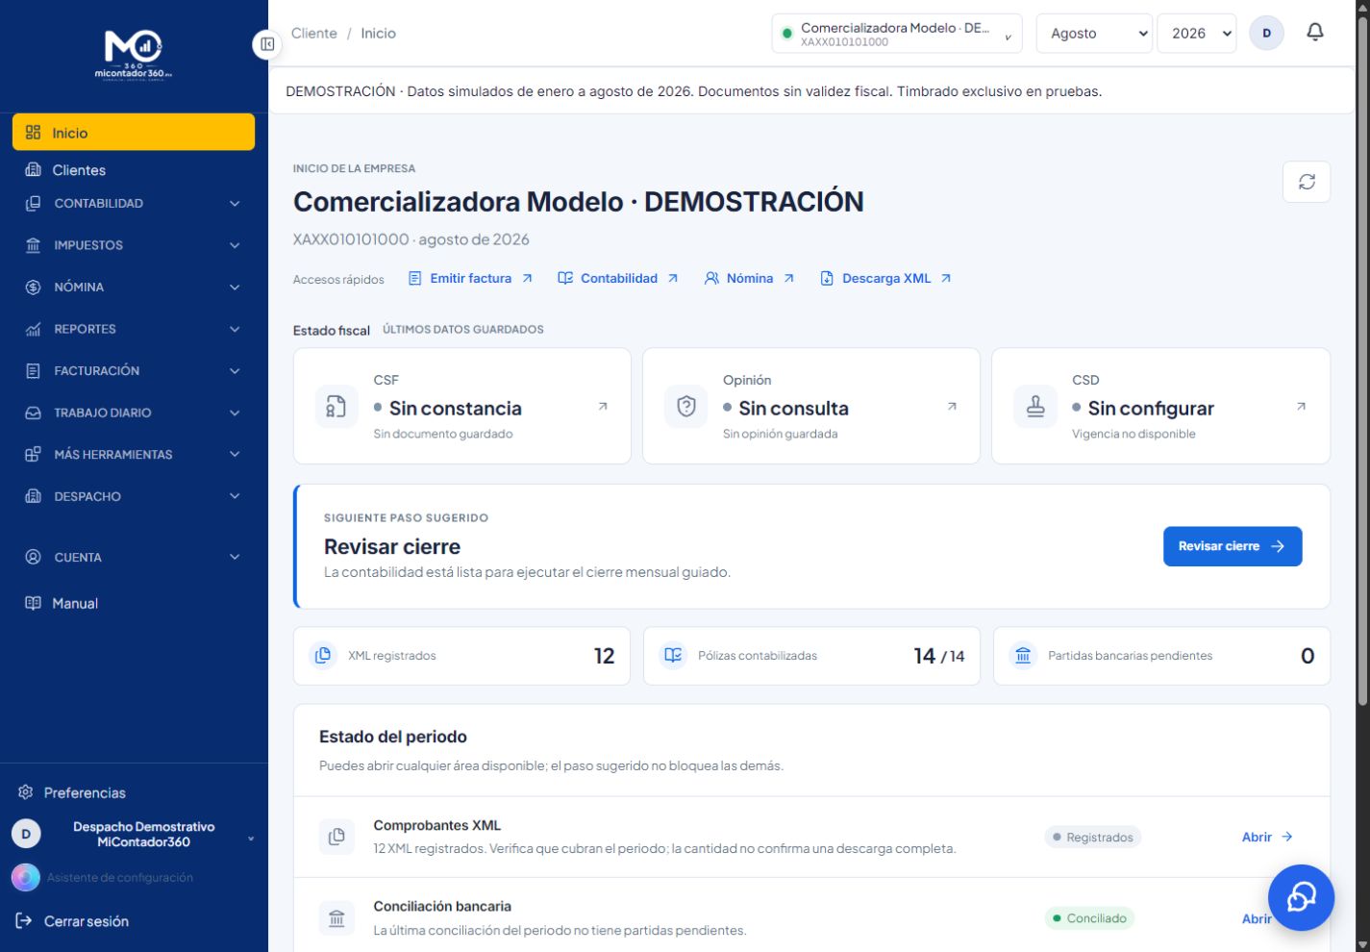This screenshot has width=1370, height=952.
Task: Expand the CONTABILIDAD sidebar section
Action: [134, 204]
